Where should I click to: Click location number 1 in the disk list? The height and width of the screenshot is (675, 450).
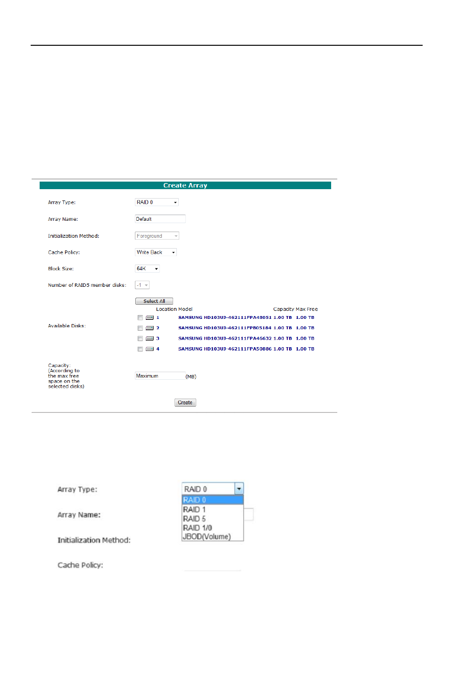pos(158,318)
